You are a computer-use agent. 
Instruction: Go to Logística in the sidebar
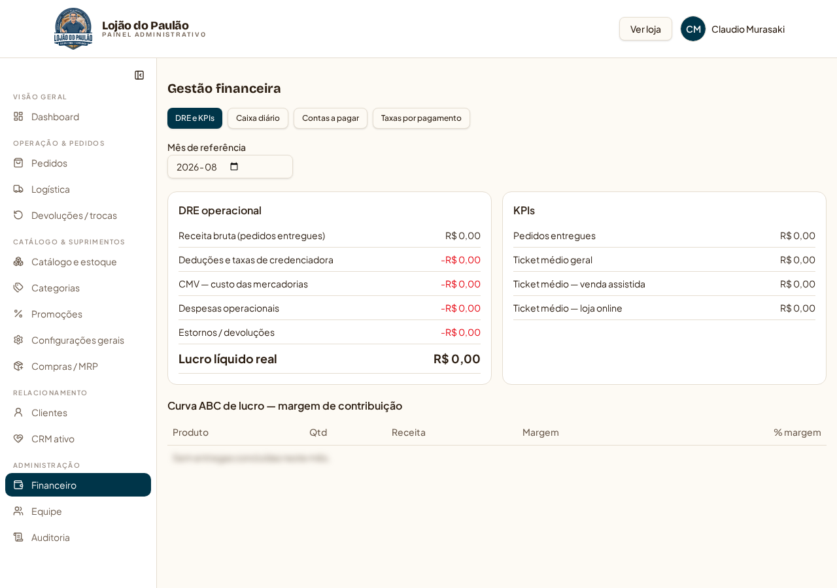point(78,189)
